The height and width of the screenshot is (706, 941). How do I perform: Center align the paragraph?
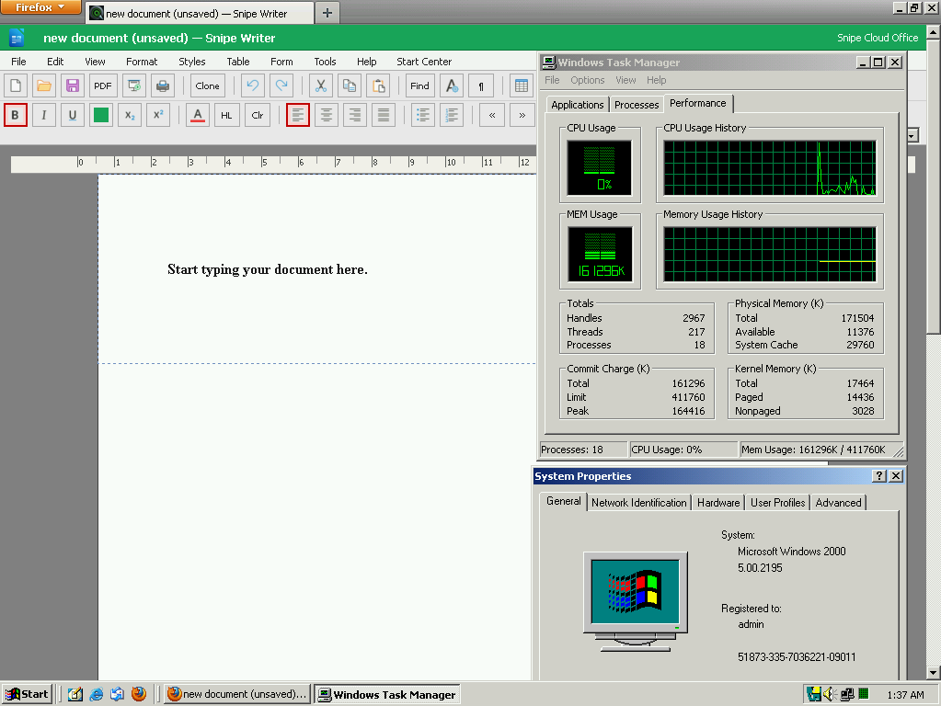327,115
